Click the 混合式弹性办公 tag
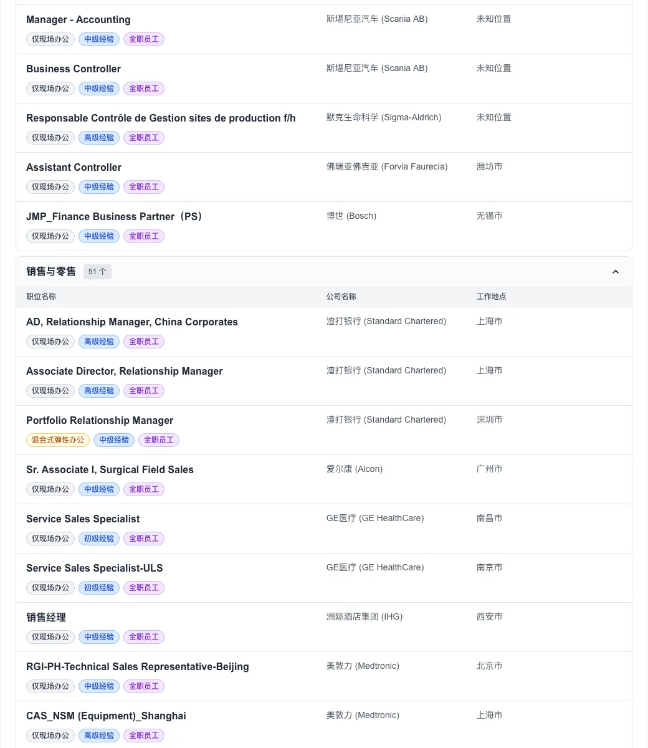The height and width of the screenshot is (748, 648). (58, 440)
